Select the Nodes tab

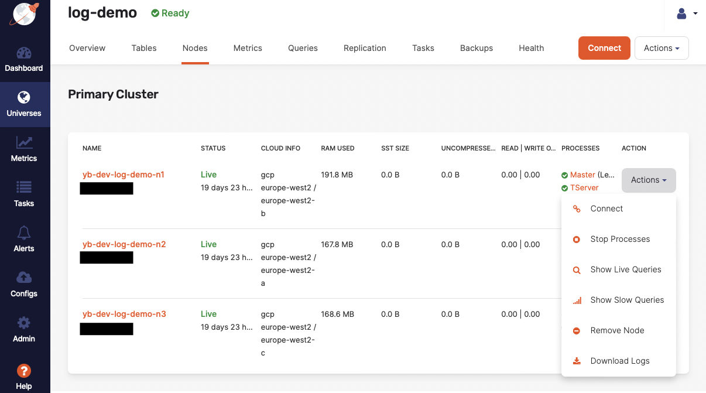tap(195, 48)
